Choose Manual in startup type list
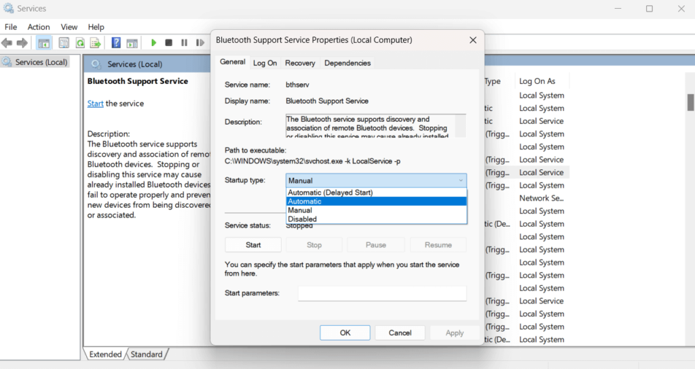 click(x=376, y=210)
